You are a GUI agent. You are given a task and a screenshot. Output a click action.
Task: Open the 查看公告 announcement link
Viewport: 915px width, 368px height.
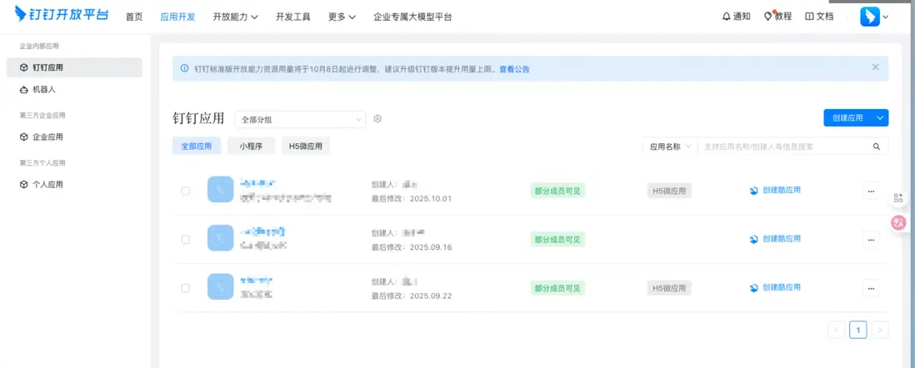pos(514,69)
